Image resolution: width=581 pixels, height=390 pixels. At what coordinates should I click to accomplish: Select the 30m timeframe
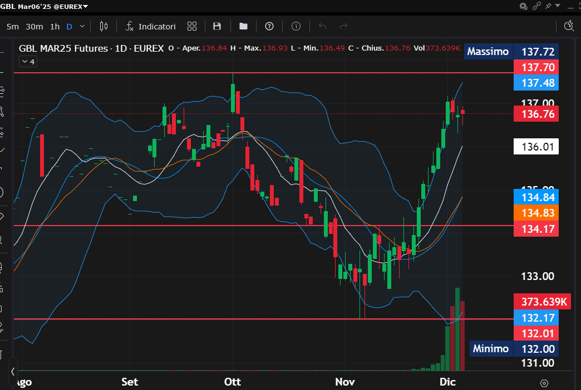35,26
